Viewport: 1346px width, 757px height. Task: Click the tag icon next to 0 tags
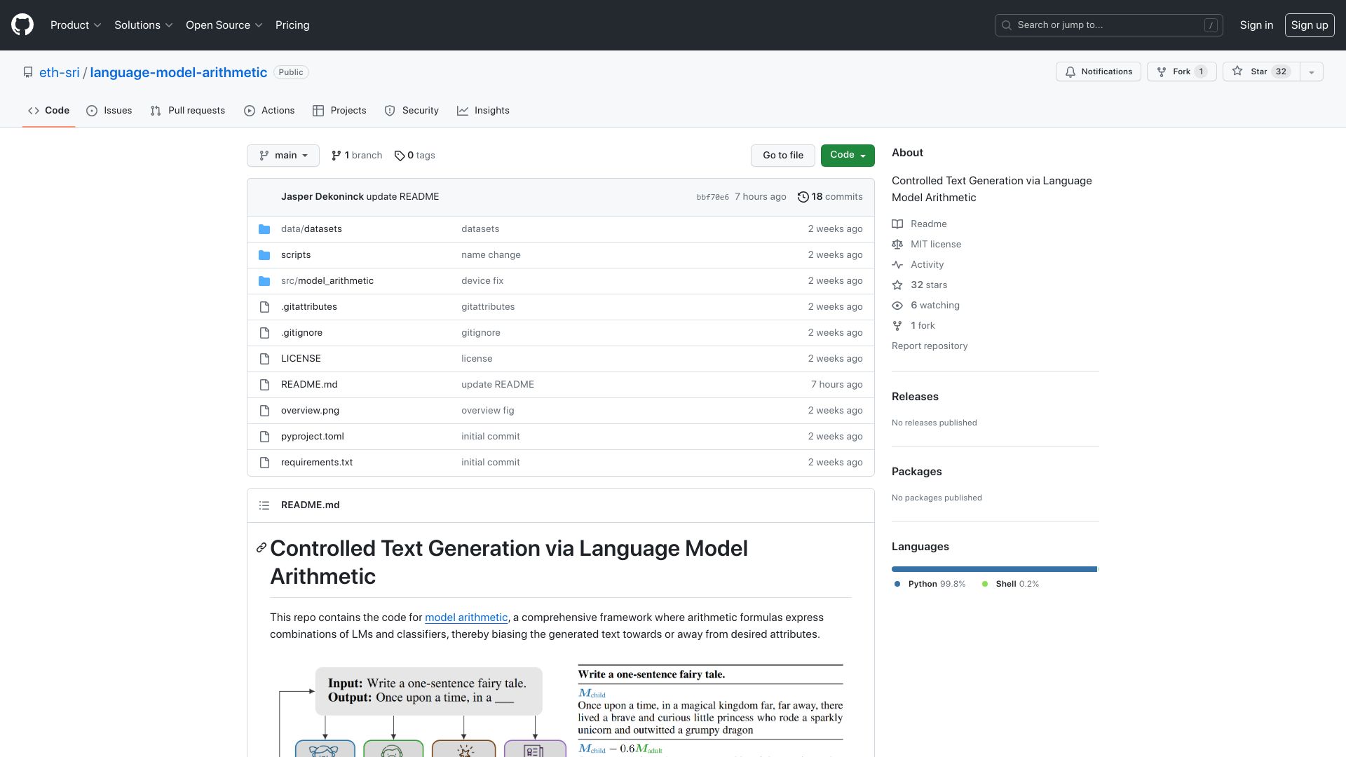(400, 156)
